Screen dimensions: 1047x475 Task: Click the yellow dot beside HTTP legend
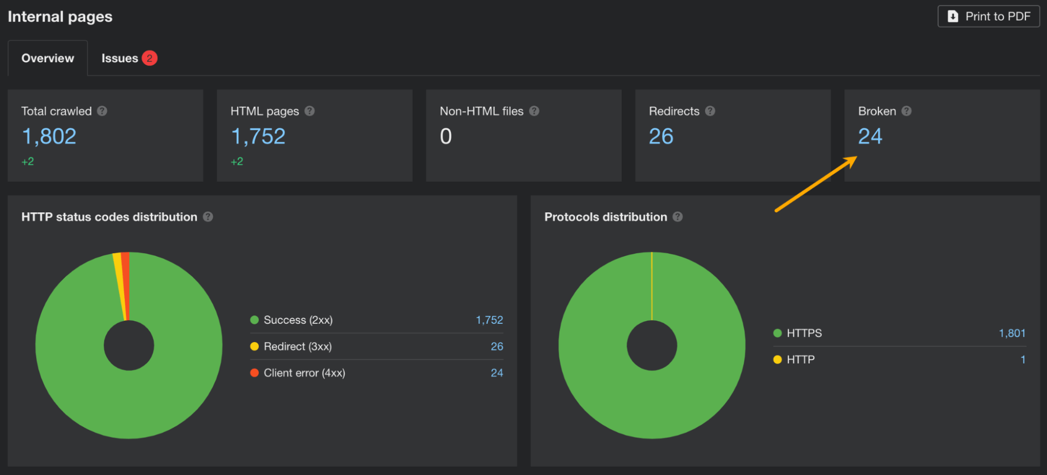(x=777, y=359)
